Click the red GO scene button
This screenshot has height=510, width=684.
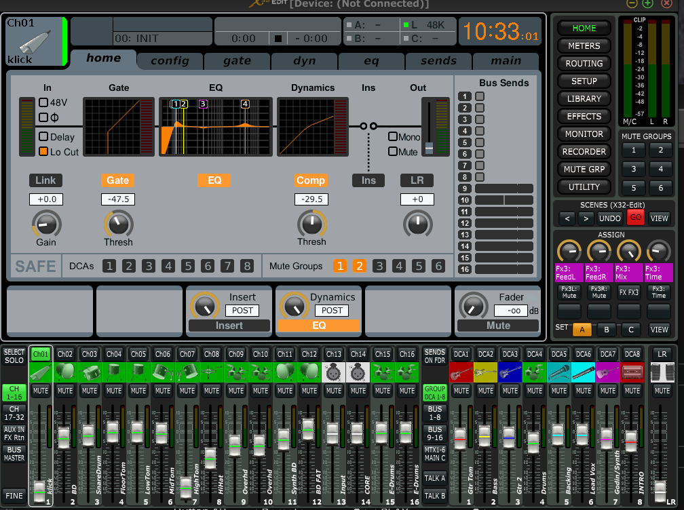pos(636,218)
